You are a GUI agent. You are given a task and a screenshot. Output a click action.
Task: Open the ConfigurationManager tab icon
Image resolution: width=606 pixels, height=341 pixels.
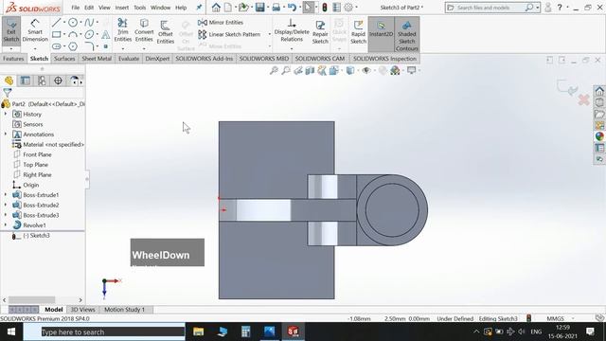(42, 81)
